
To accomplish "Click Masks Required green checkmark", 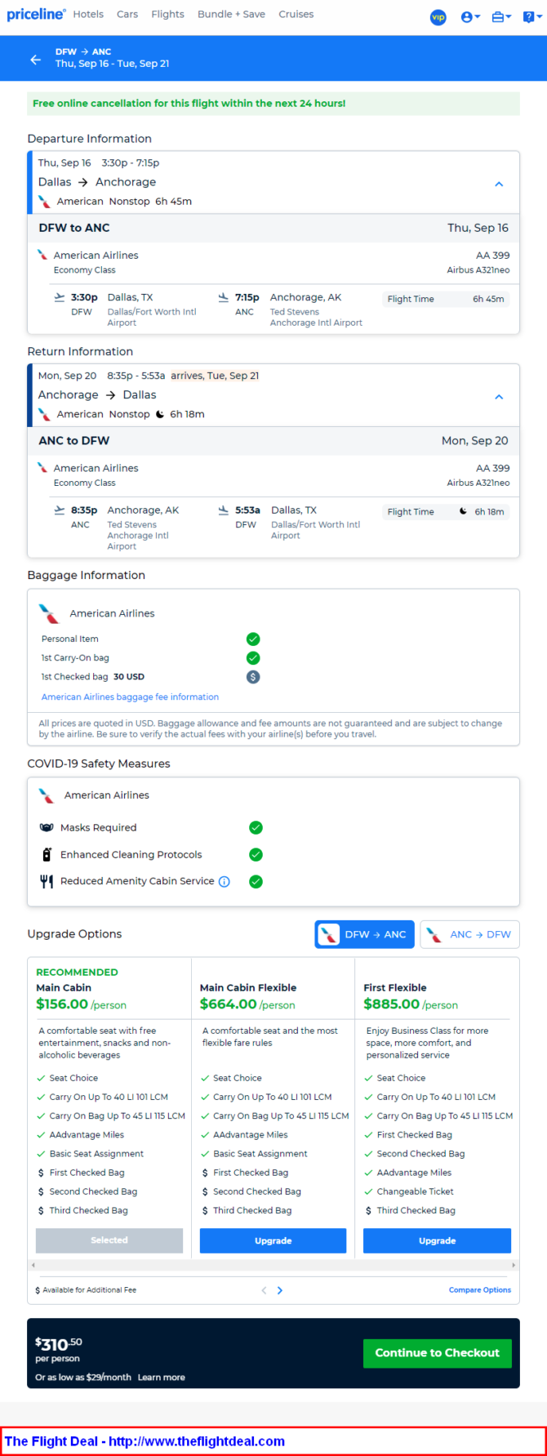I will [256, 828].
